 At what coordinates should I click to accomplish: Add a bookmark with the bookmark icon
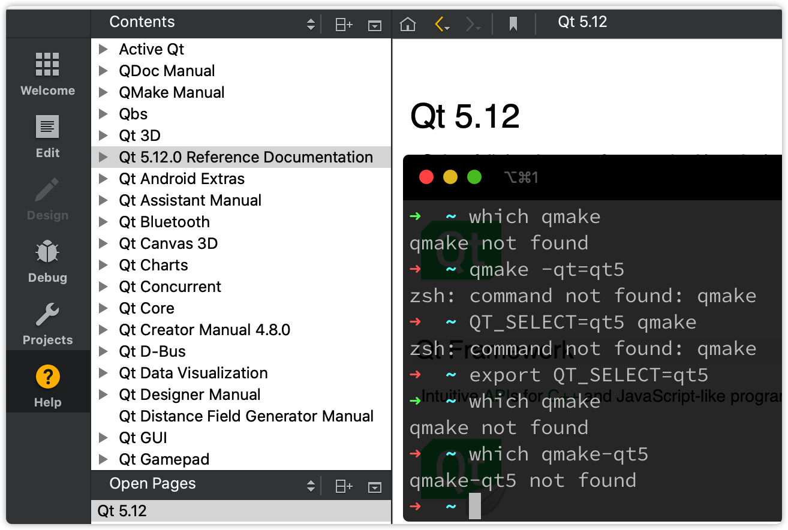513,24
